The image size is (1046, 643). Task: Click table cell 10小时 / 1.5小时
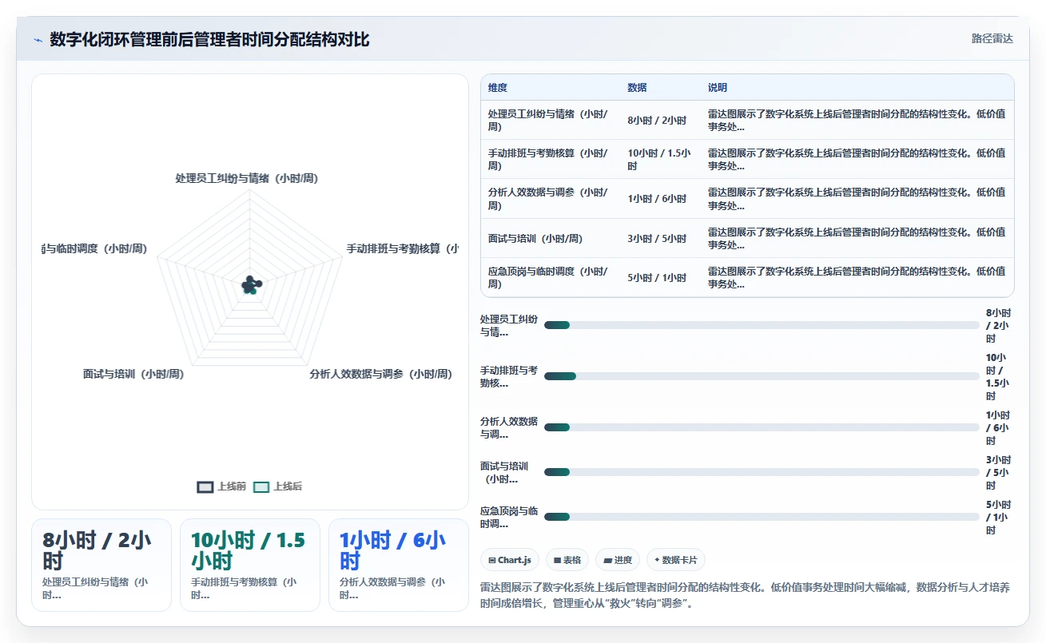click(x=660, y=160)
